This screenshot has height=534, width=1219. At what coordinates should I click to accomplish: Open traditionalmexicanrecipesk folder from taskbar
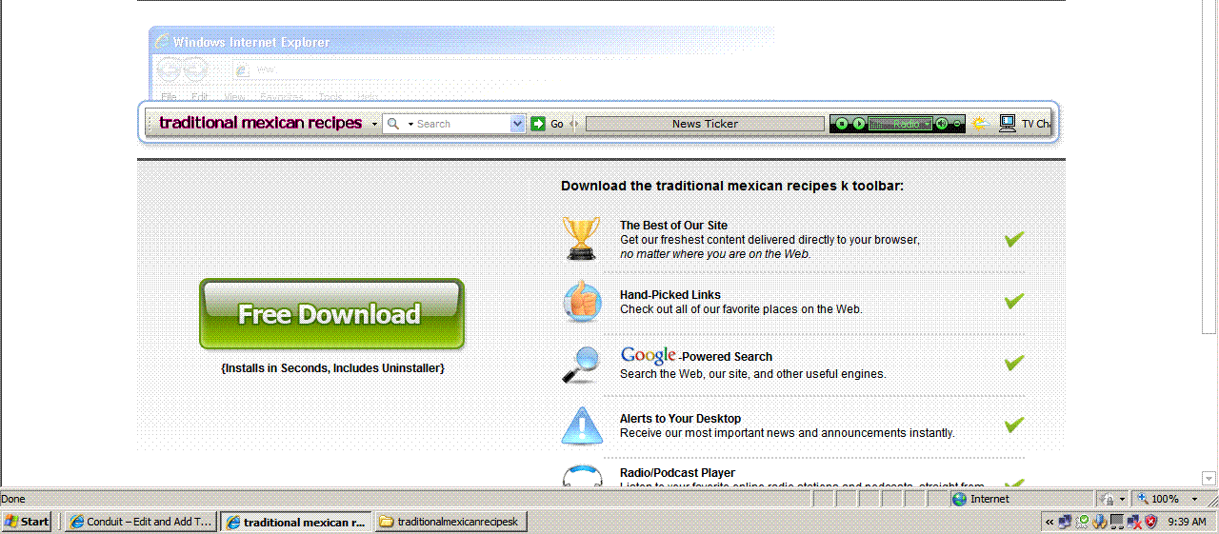[451, 522]
